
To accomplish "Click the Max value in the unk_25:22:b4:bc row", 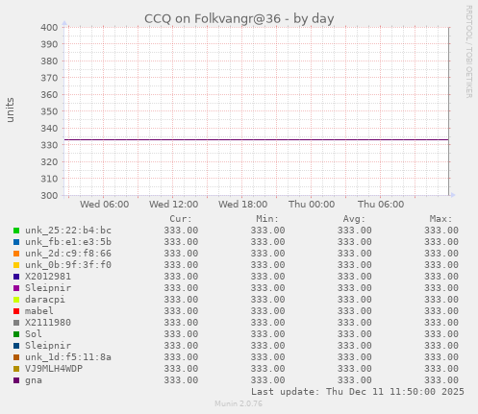I will pos(441,231).
